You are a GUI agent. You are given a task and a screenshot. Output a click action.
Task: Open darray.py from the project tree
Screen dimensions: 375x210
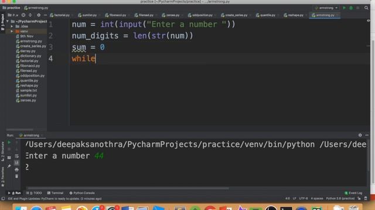click(26, 51)
